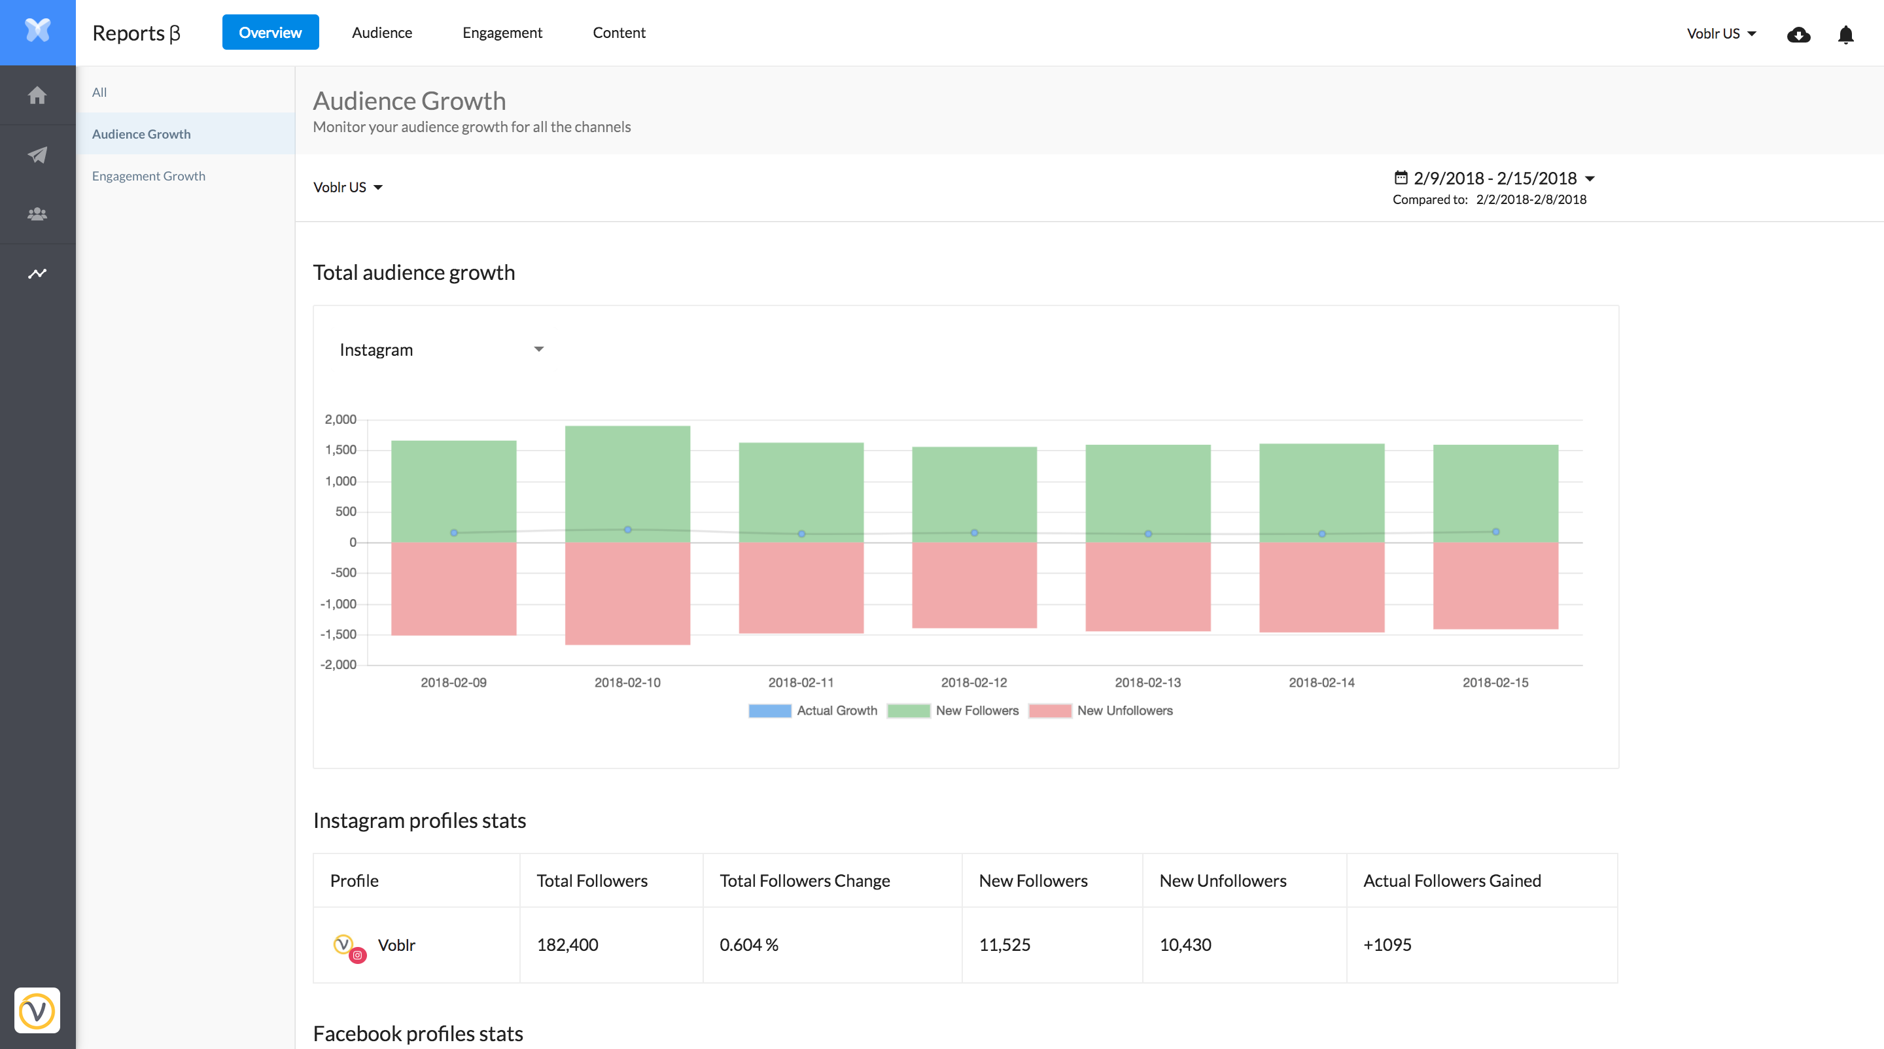Click the 2018-02-10 actual growth data point
1884x1049 pixels.
click(x=627, y=529)
